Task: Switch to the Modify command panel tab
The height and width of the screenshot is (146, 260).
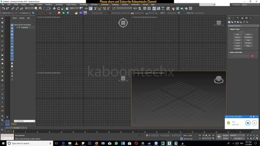Action: [234, 18]
